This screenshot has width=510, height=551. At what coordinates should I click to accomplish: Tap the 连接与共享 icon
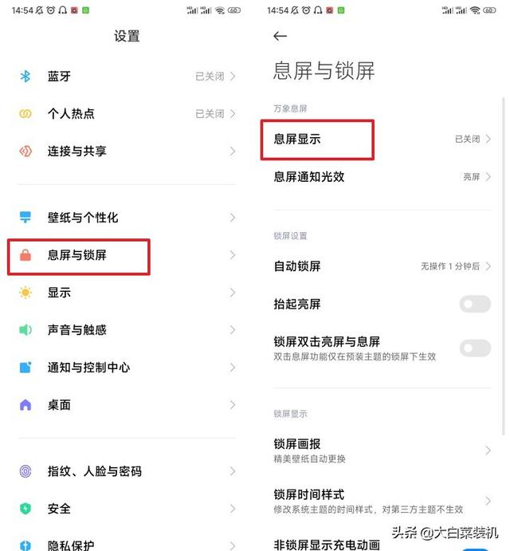pyautogui.click(x=25, y=152)
